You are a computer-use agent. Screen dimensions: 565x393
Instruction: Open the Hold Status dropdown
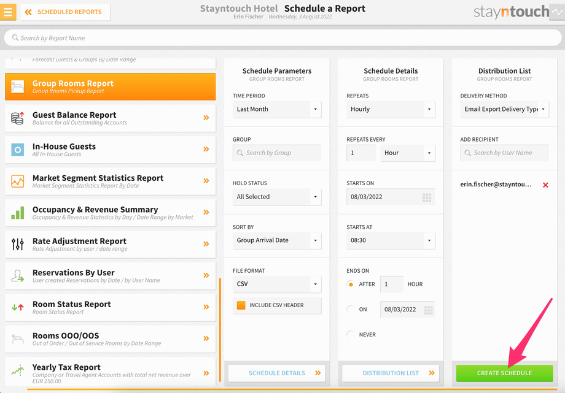pyautogui.click(x=277, y=197)
